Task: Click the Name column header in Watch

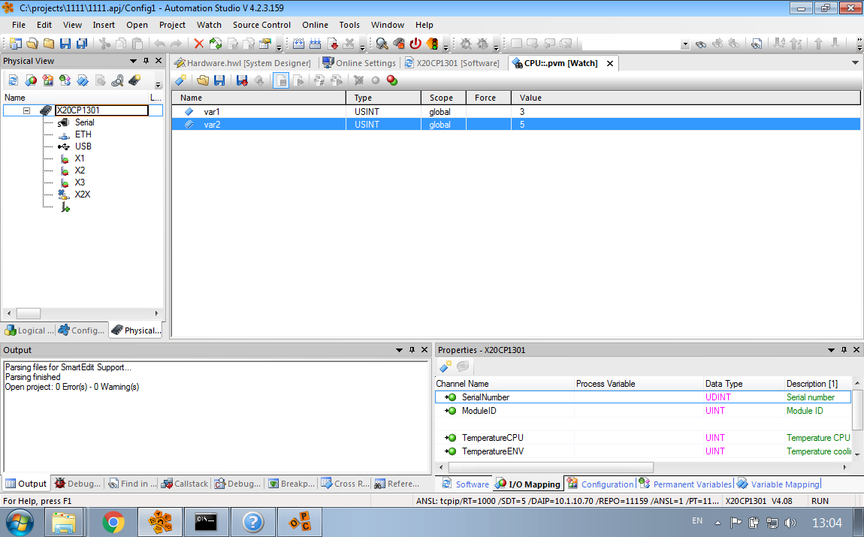Action: 259,98
